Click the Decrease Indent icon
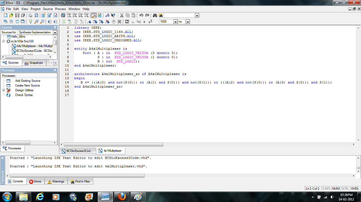Viewport: 361px width, 202px height. coord(49,22)
